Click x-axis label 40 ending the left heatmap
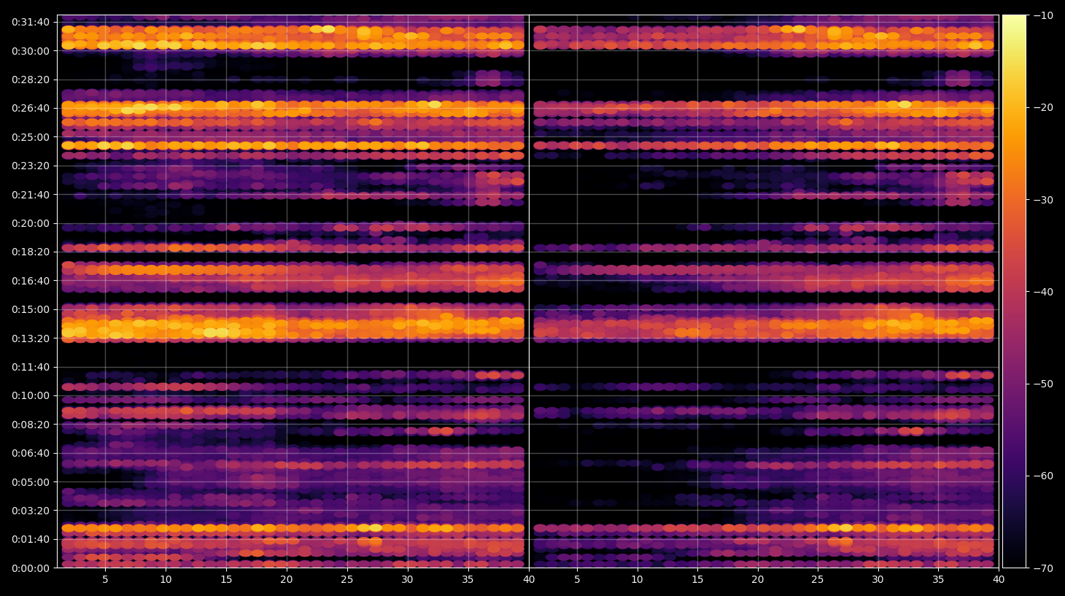The image size is (1065, 596). (528, 580)
